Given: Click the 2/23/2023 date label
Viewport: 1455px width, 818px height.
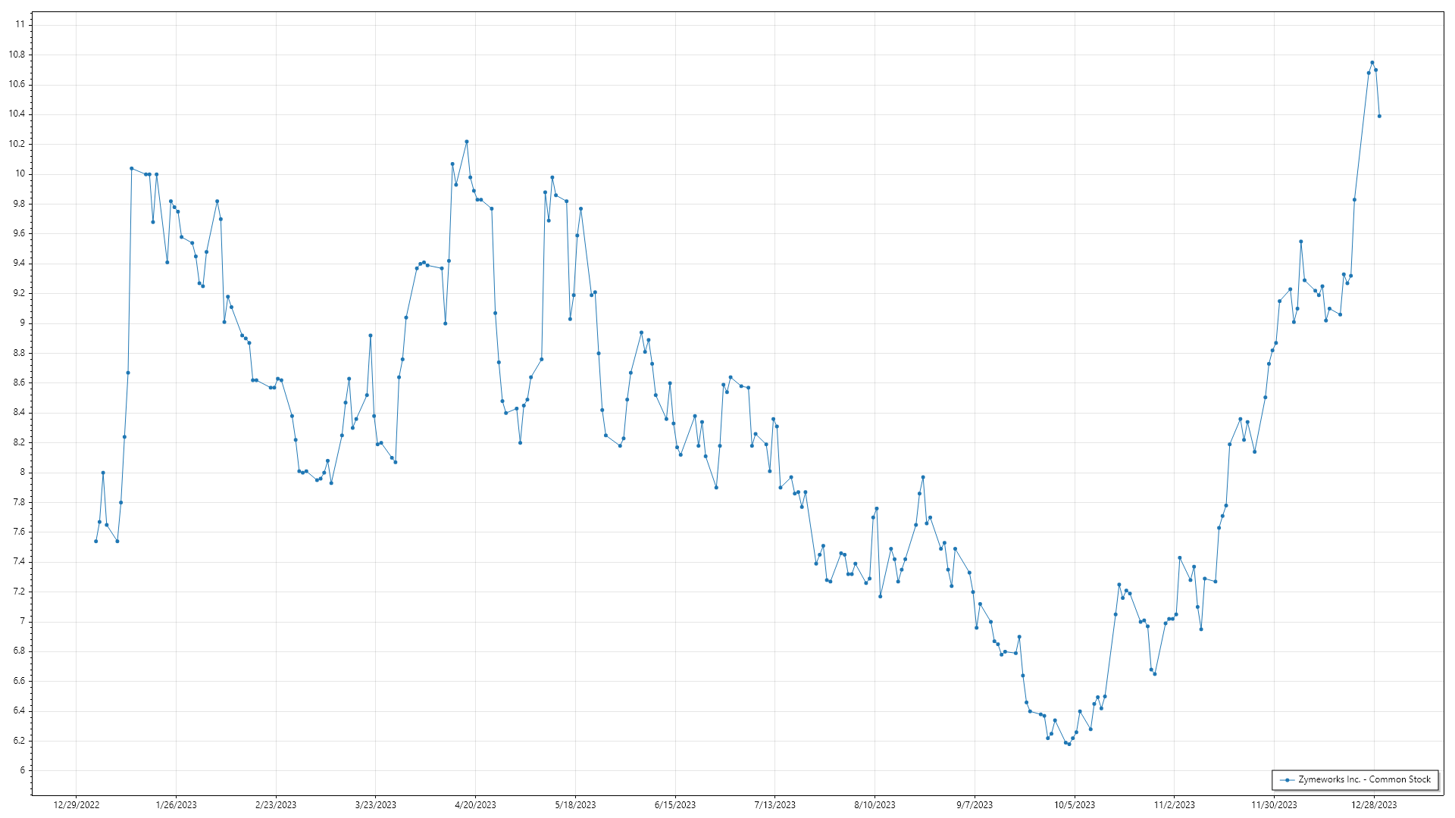Looking at the screenshot, I should pos(276,805).
